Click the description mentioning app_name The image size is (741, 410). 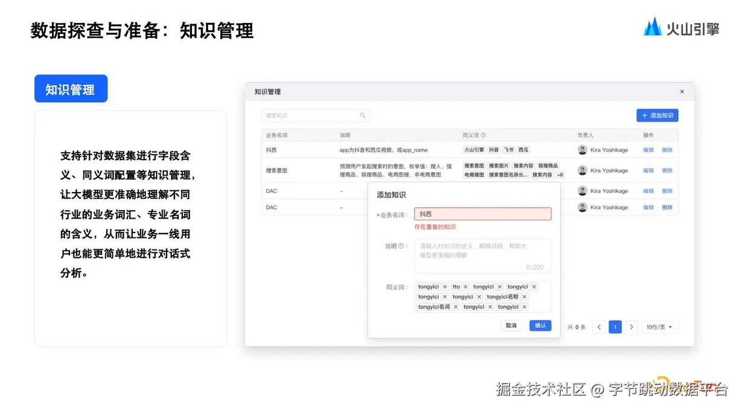tap(384, 150)
